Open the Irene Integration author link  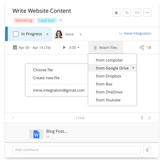click(x=137, y=34)
